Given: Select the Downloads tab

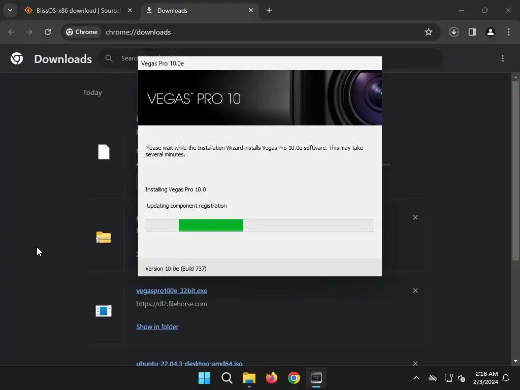Looking at the screenshot, I should [x=200, y=10].
